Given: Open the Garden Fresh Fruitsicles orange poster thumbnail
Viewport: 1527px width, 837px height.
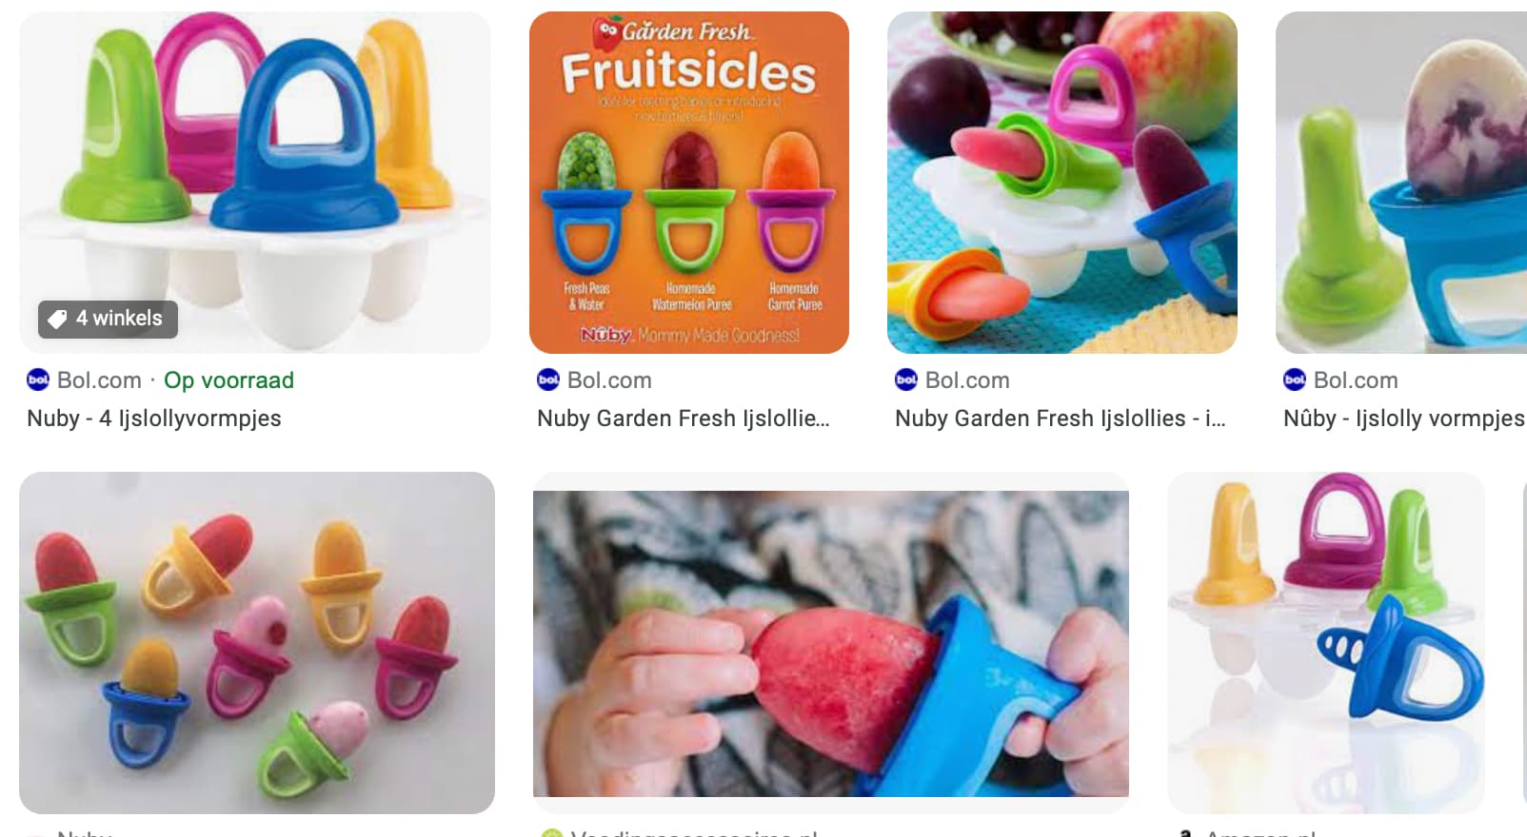Looking at the screenshot, I should tap(689, 183).
